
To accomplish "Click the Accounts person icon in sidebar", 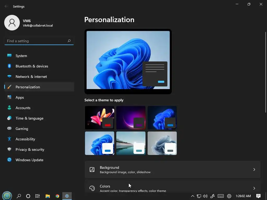I will [x=9, y=108].
